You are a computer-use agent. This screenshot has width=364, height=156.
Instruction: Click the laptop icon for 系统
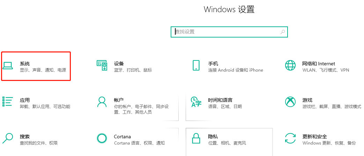(8, 65)
